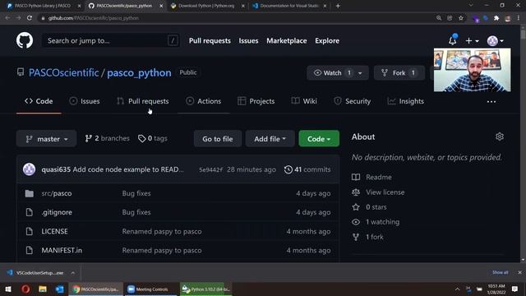526x296 pixels.
Task: Click the address bar URL
Action: click(94, 18)
